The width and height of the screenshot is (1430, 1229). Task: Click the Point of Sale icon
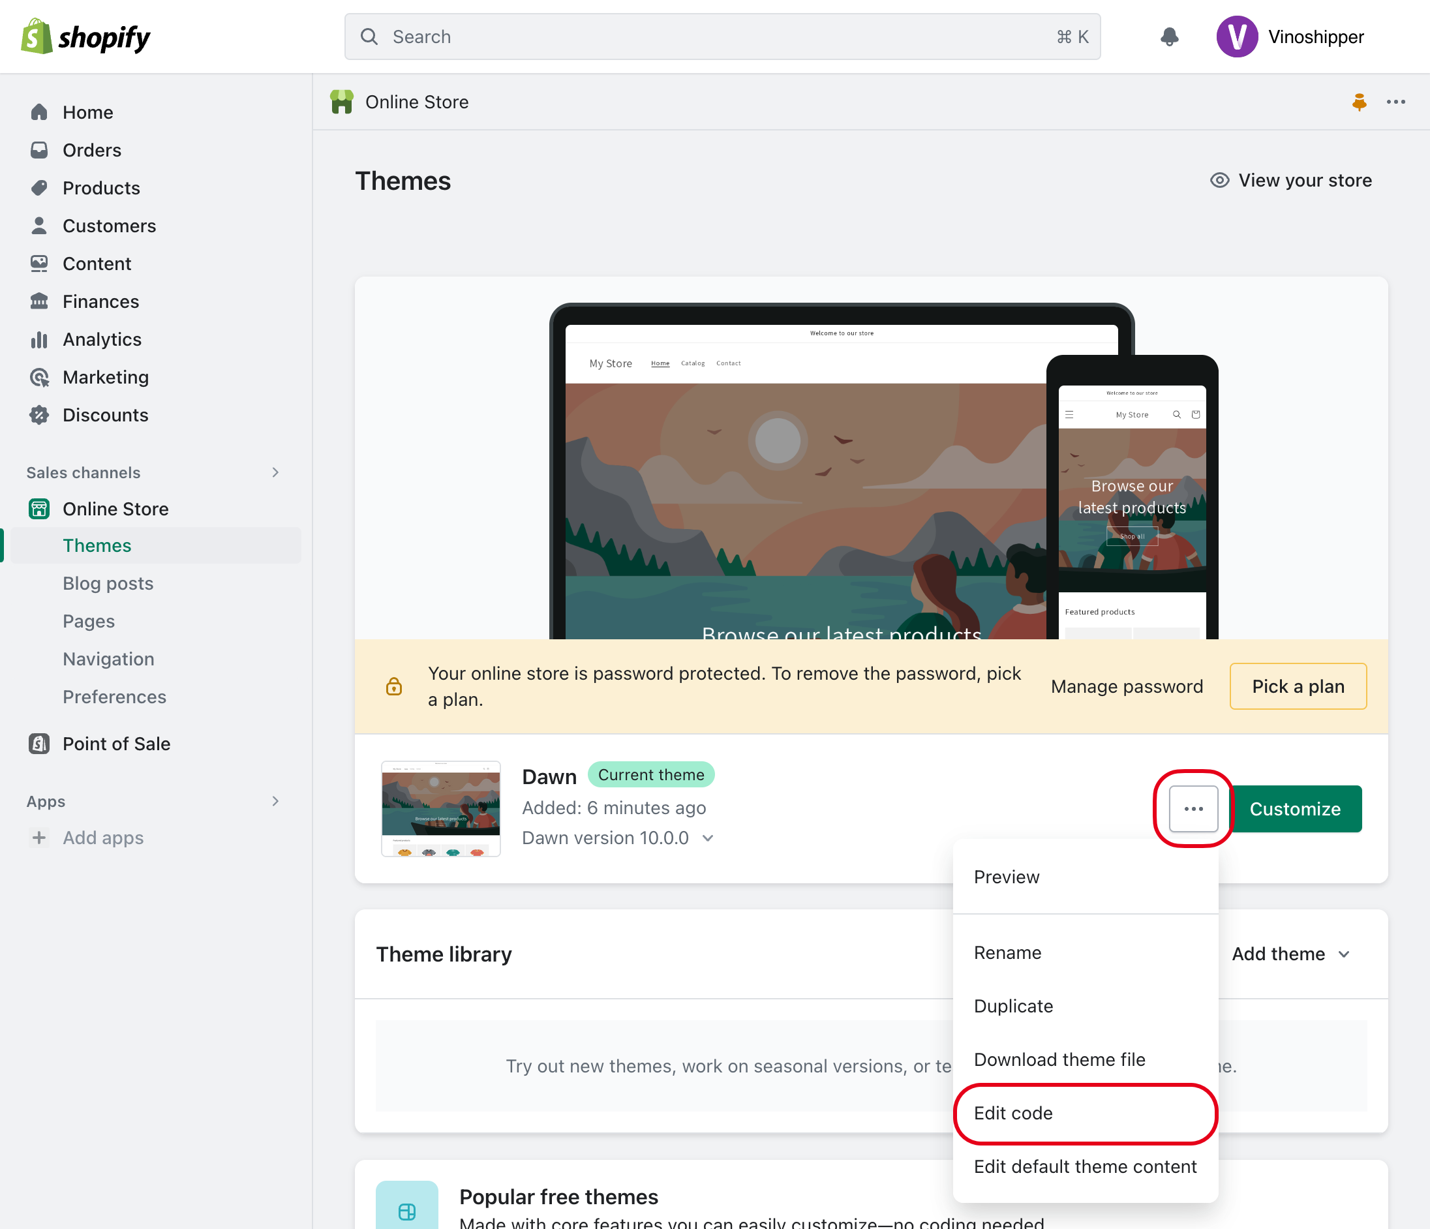pyautogui.click(x=39, y=743)
